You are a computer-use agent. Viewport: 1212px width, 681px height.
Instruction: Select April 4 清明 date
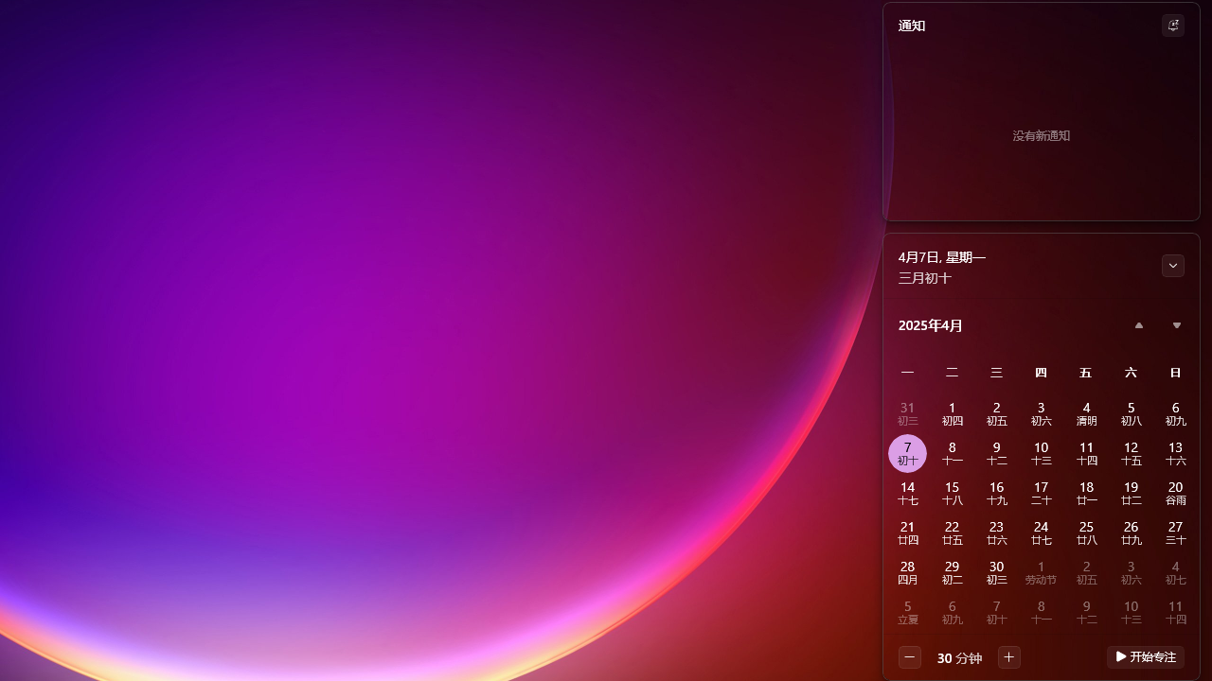pyautogui.click(x=1086, y=414)
